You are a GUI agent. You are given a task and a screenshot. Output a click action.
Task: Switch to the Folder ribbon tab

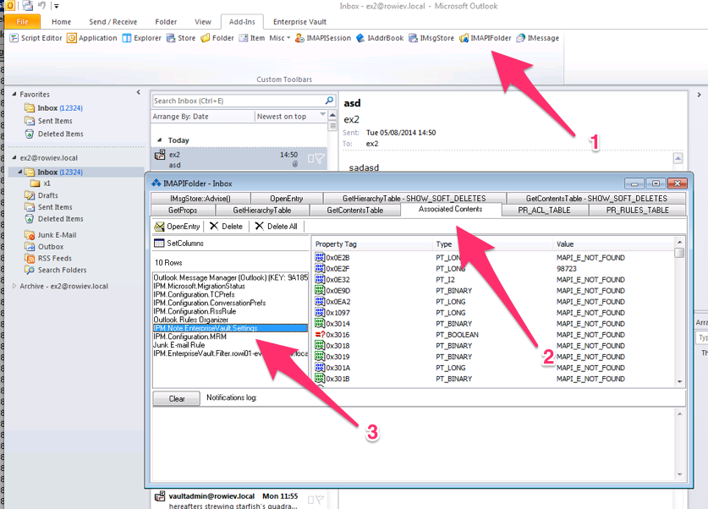click(x=166, y=22)
